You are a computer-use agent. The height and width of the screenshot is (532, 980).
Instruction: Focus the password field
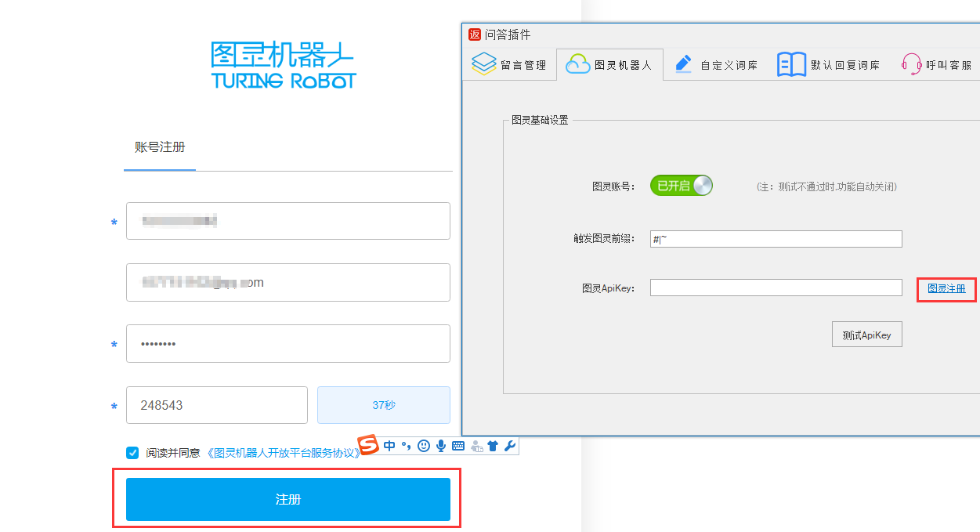288,344
